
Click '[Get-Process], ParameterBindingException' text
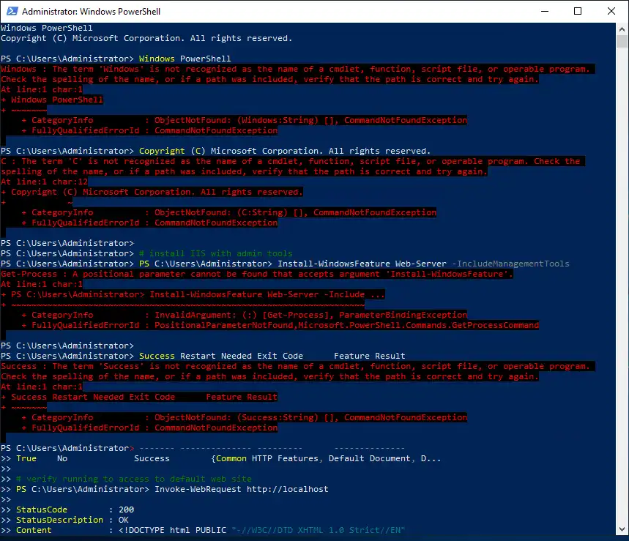click(x=365, y=315)
